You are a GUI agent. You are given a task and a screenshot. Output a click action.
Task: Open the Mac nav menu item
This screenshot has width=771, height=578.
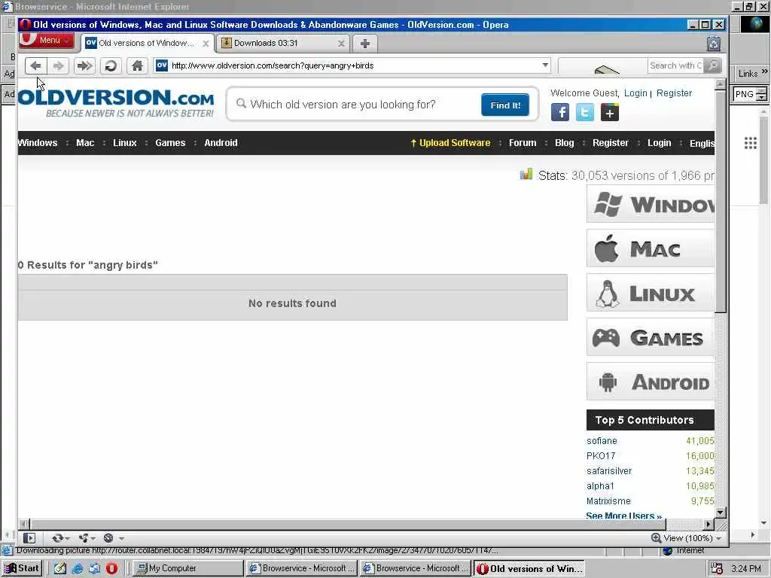(x=85, y=142)
